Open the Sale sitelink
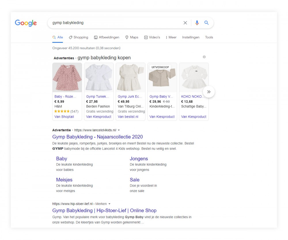288x240 pixels. [x=134, y=180]
